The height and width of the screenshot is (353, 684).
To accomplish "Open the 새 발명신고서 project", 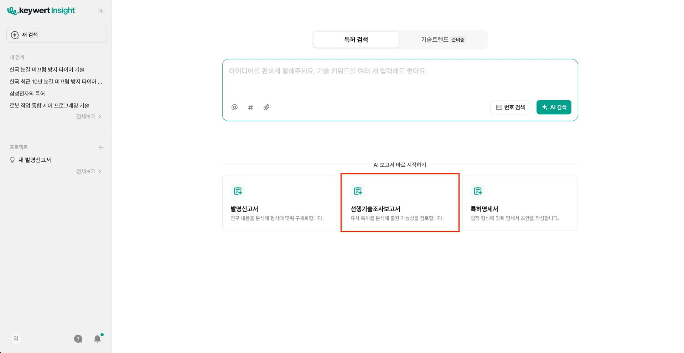I will click(35, 160).
